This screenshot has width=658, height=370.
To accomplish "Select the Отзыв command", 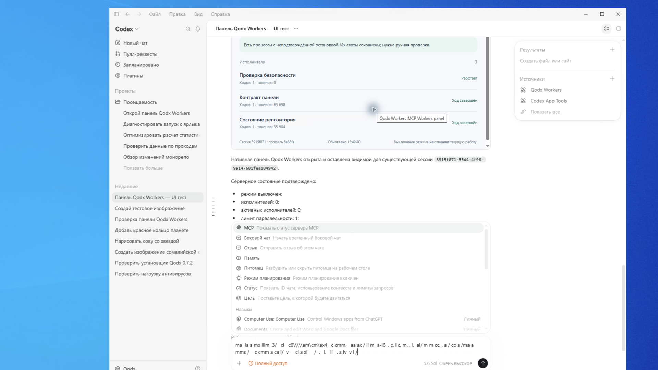I will point(358,248).
